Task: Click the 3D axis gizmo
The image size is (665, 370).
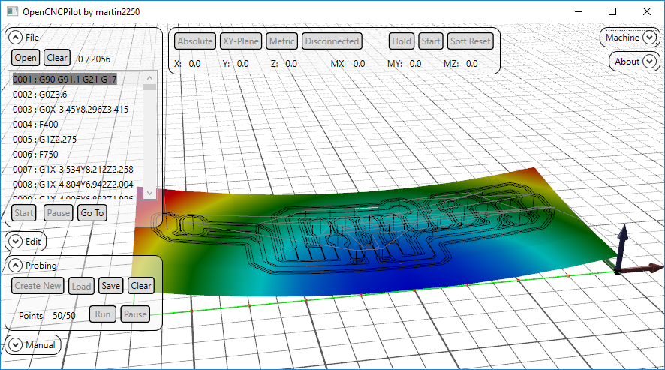Action: click(x=623, y=255)
